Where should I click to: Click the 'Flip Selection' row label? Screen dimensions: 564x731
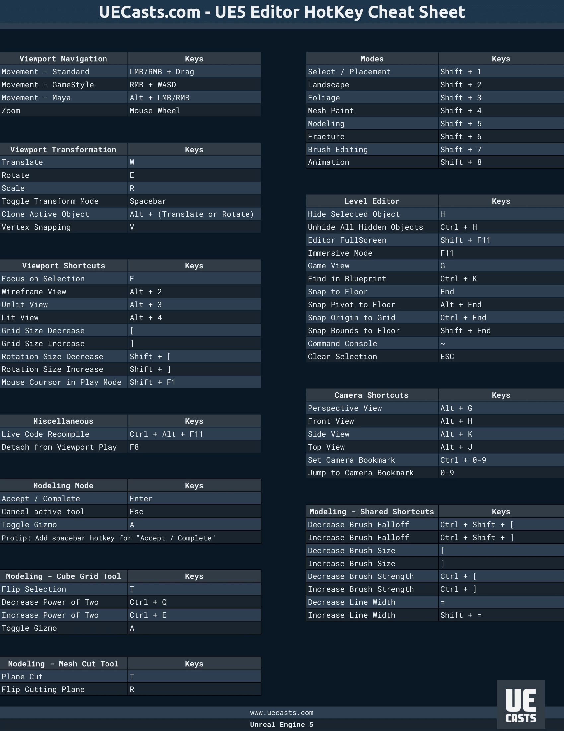click(63, 589)
